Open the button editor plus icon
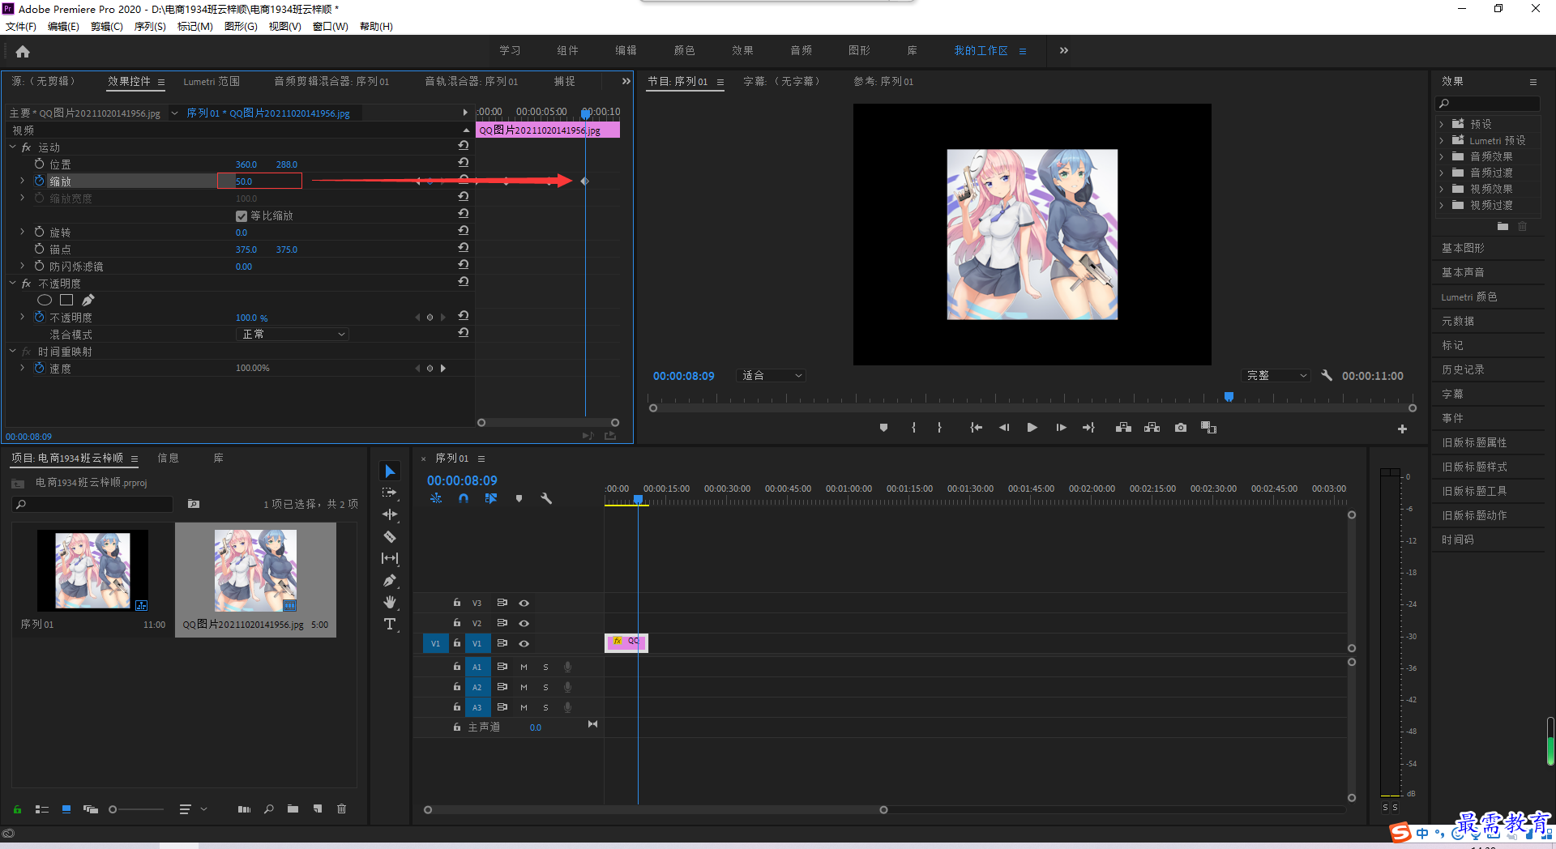 pyautogui.click(x=1402, y=429)
